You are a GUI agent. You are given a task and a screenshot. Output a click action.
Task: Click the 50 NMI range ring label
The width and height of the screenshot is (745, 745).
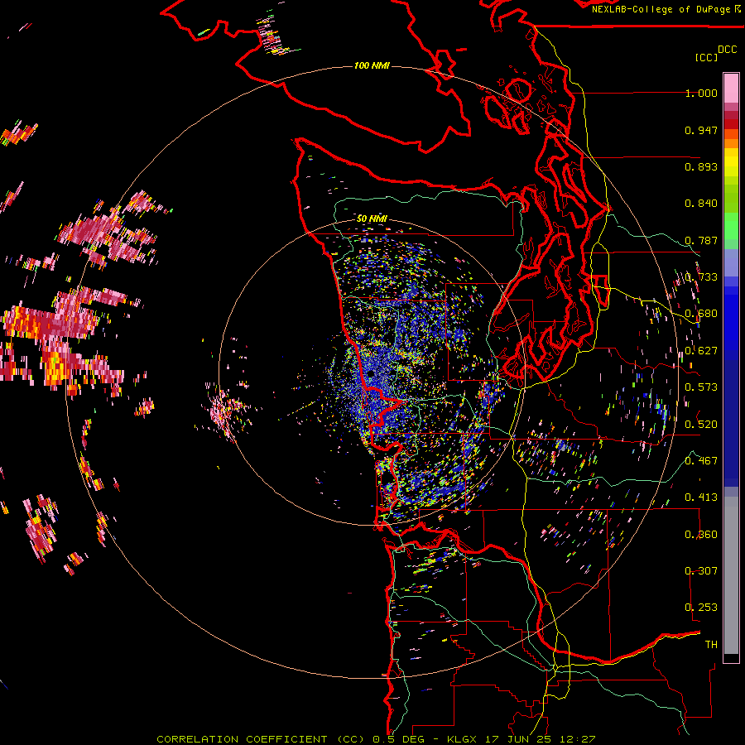pos(372,219)
